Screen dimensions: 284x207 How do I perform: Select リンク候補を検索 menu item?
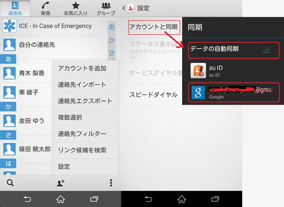[x=86, y=150]
